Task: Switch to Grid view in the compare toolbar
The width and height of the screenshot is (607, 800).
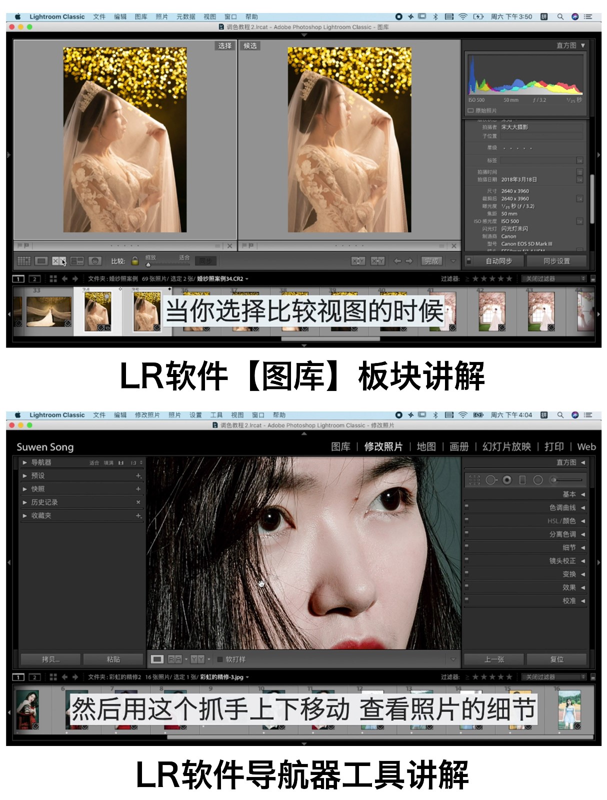Action: click(23, 261)
